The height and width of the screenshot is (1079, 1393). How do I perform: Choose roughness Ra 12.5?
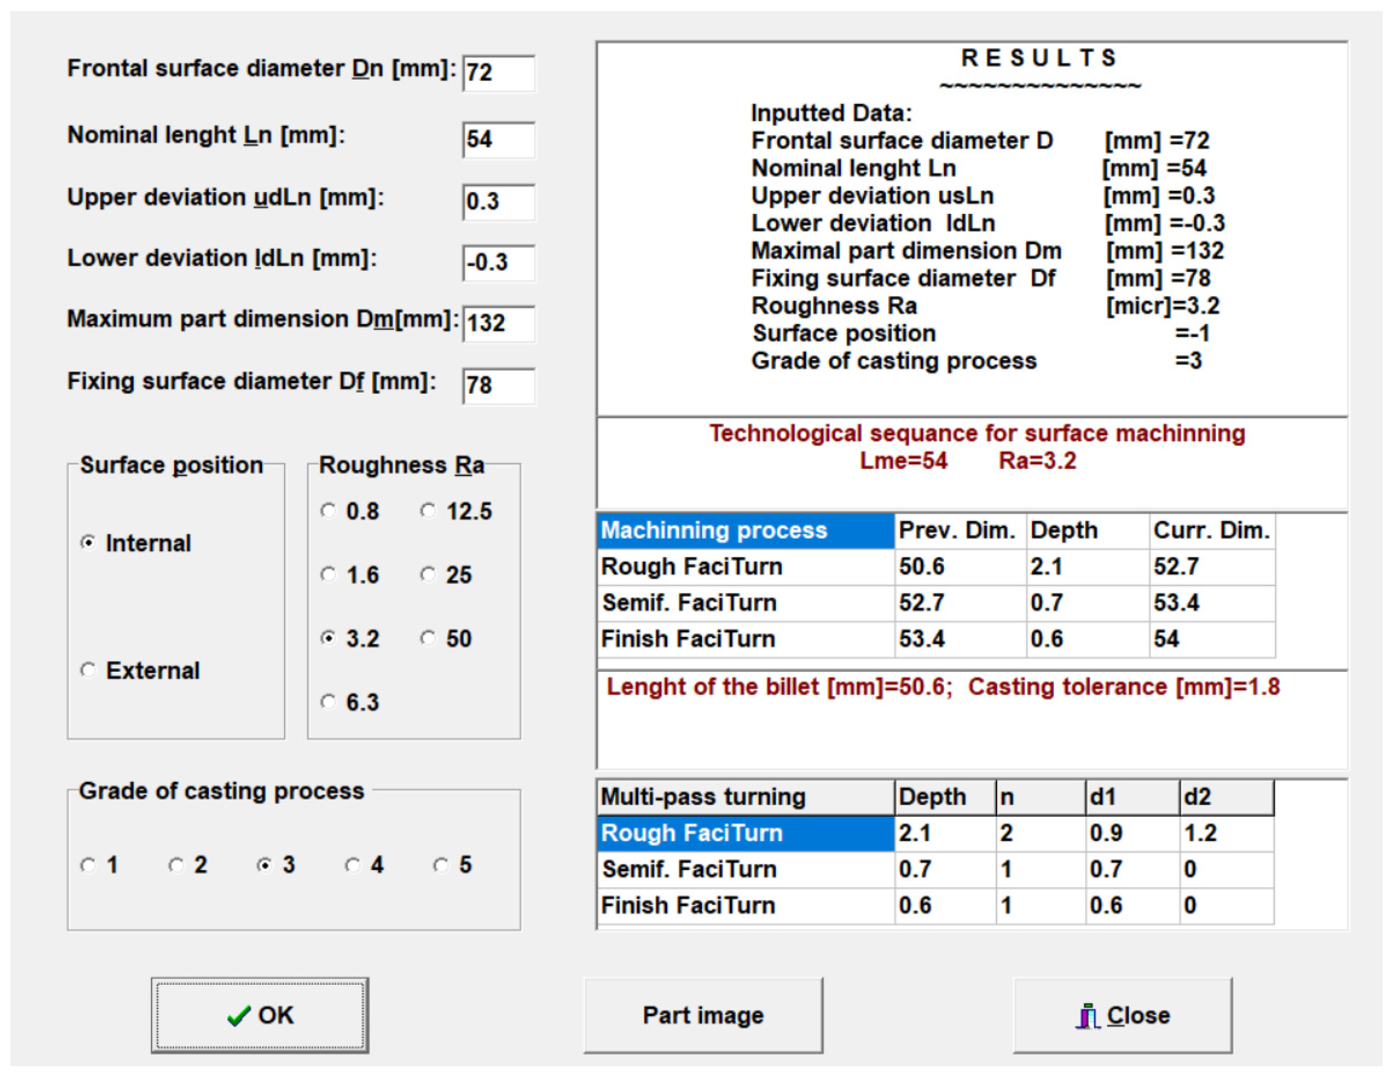click(x=428, y=510)
